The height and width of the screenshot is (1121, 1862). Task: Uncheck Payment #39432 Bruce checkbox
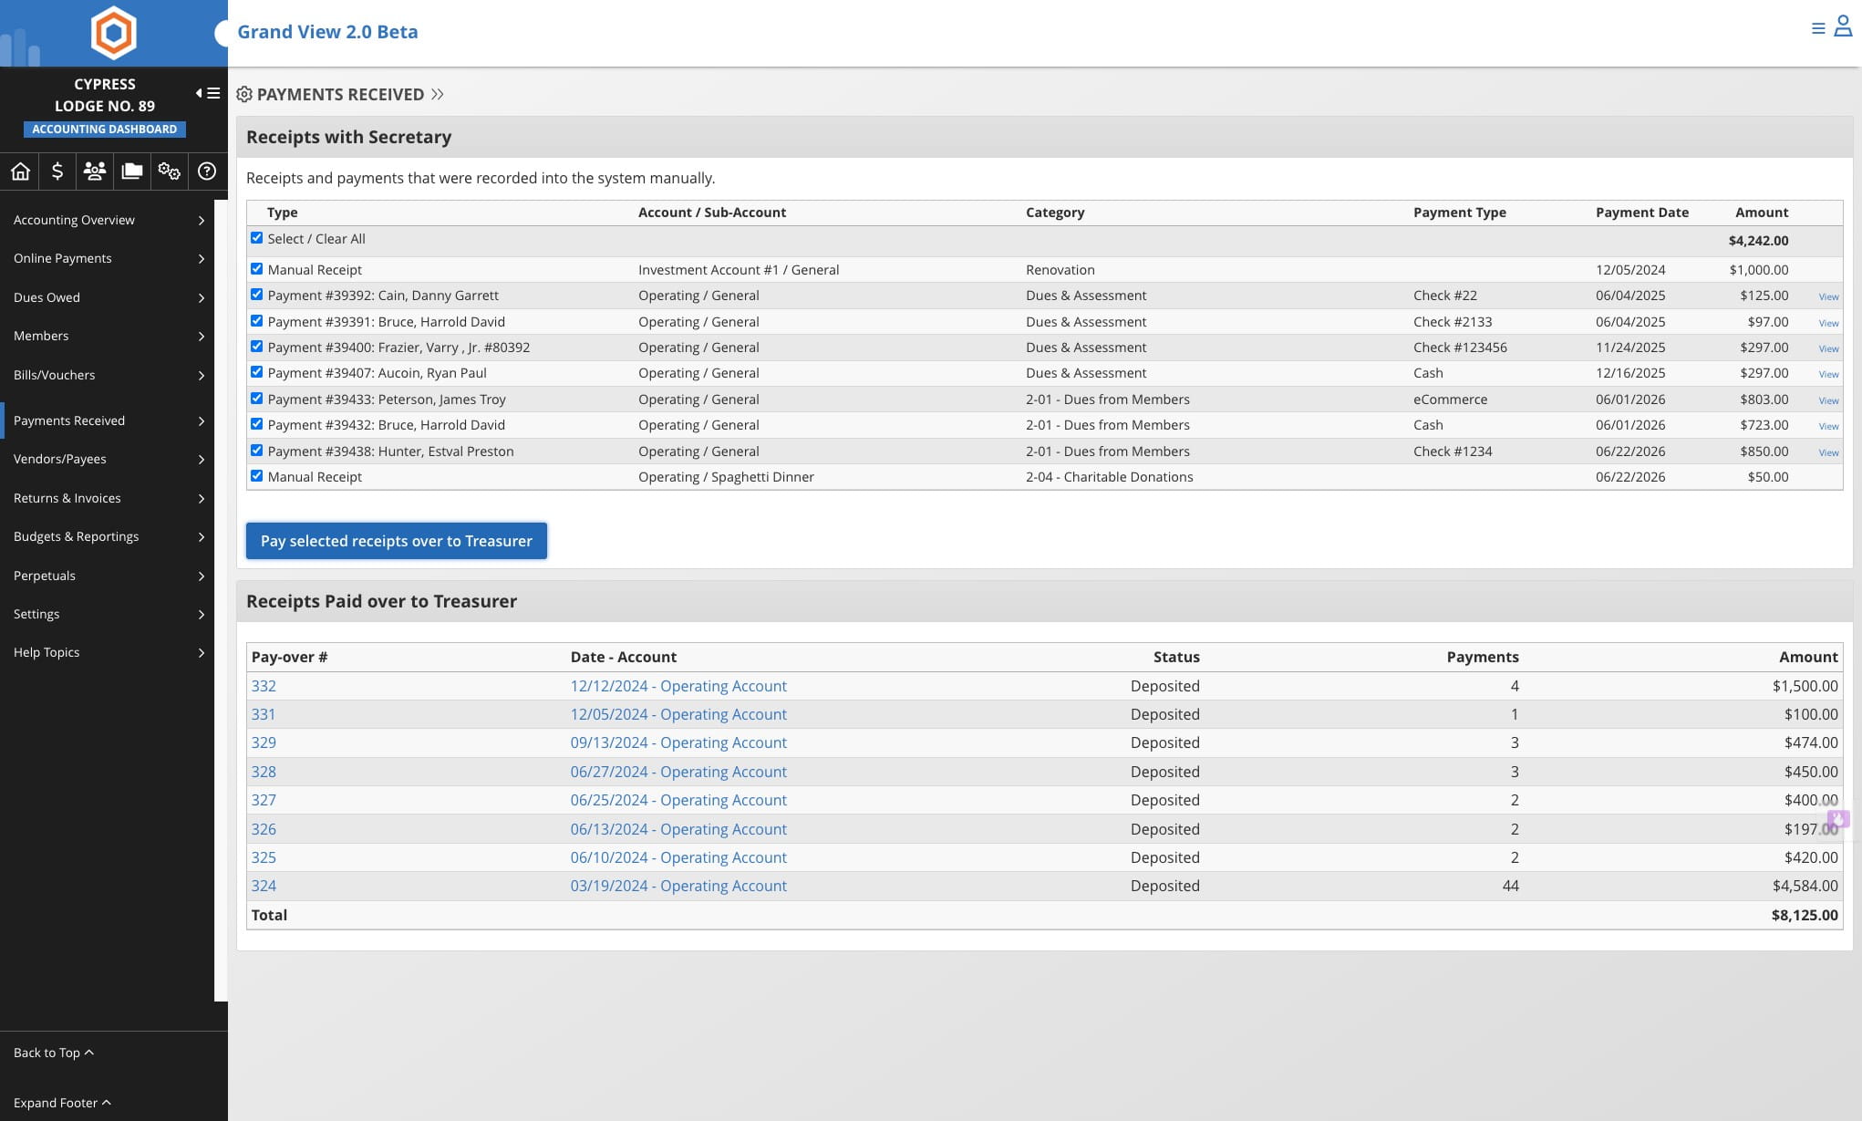(x=257, y=424)
